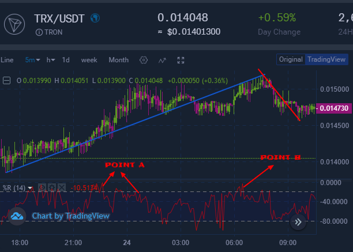The height and width of the screenshot is (252, 353).
Task: Click the TRON coin name label
Action: (54, 32)
